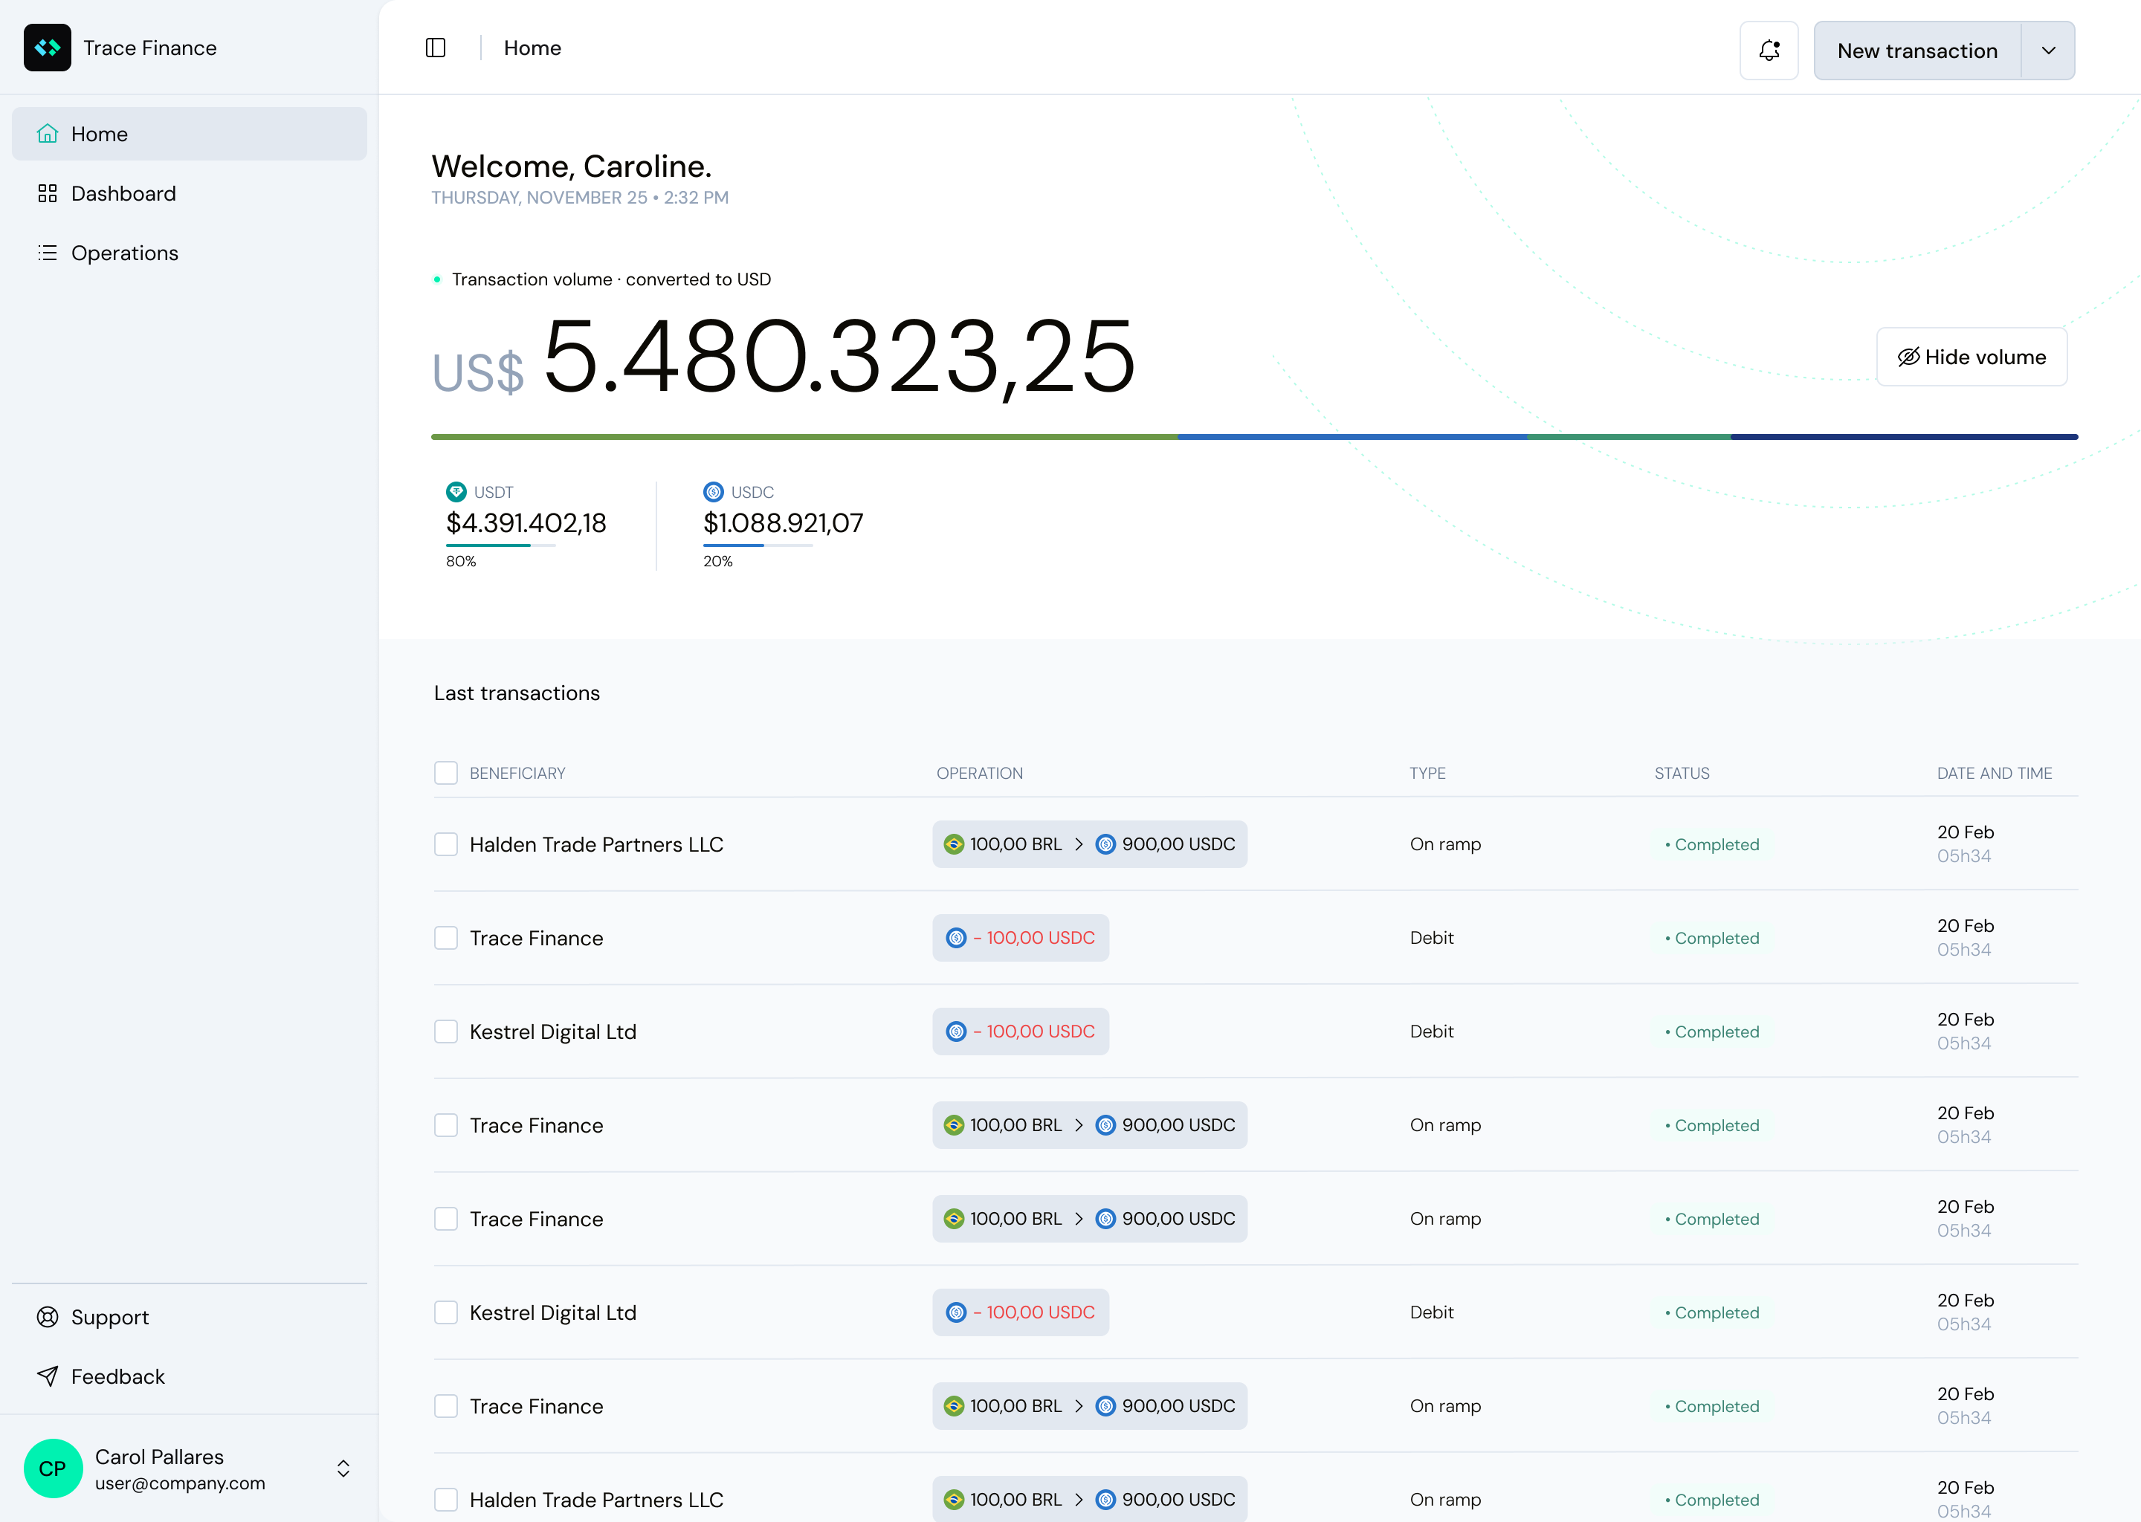Viewport: 2141px width, 1522px height.
Task: Click the TYPE column header
Action: [1427, 773]
